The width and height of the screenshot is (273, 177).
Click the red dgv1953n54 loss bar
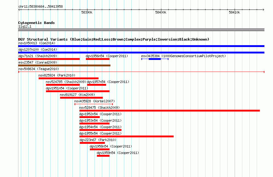point(94,124)
